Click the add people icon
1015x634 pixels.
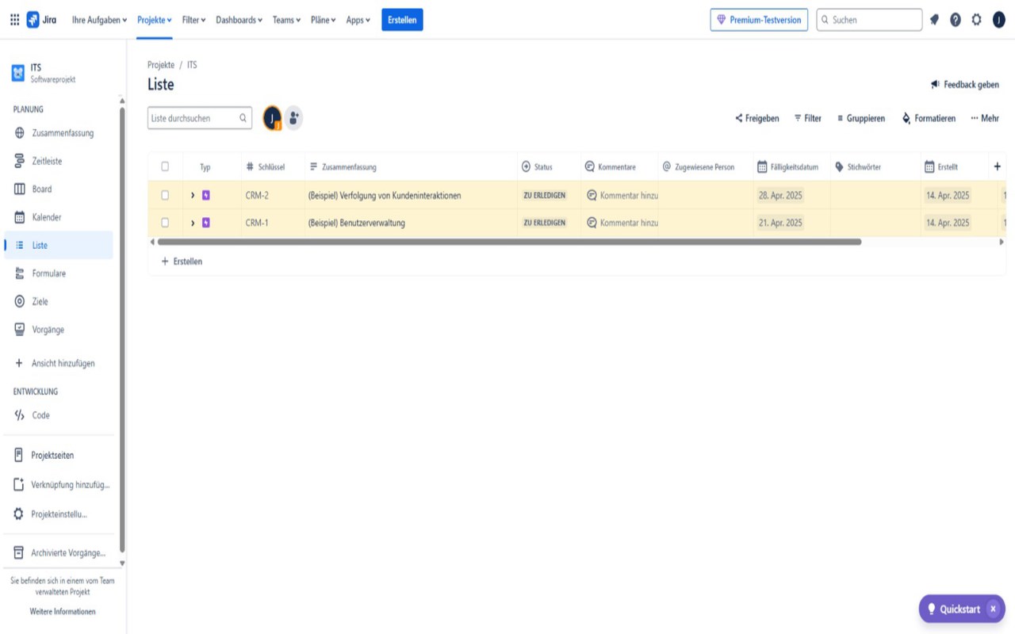point(294,118)
